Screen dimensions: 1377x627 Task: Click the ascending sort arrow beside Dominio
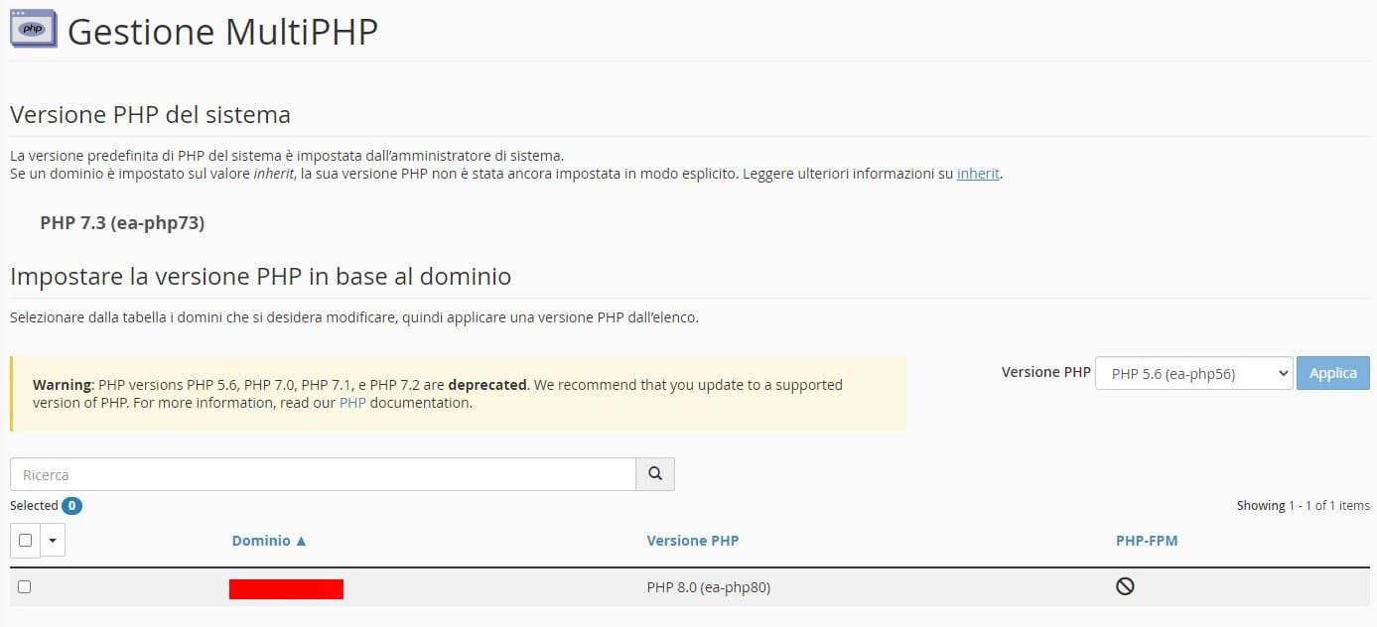(302, 541)
